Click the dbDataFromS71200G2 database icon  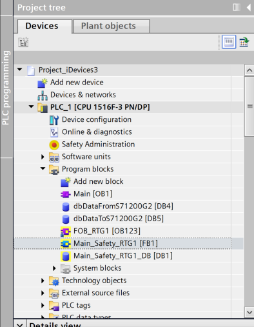coord(66,206)
